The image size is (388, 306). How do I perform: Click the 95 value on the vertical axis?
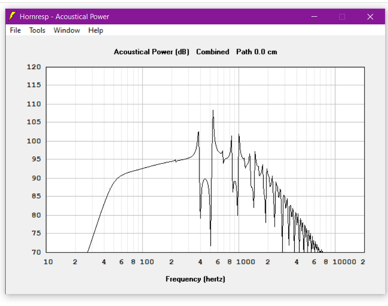pos(36,159)
